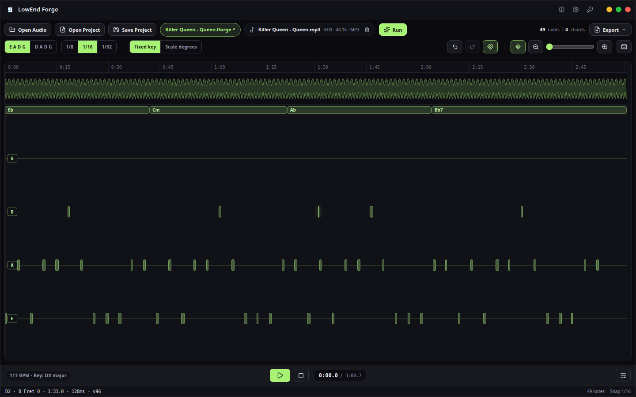The height and width of the screenshot is (397, 636).
Task: Click the 4 chords counter
Action: tap(575, 30)
